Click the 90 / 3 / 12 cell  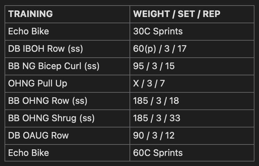pos(192,135)
